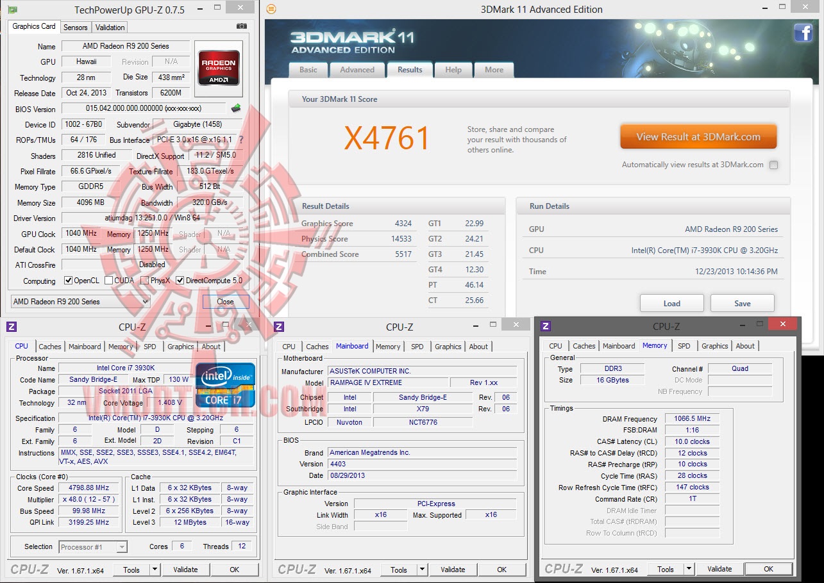Switch to the Sensors tab in GPU-Z
824x583 pixels.
[76, 28]
